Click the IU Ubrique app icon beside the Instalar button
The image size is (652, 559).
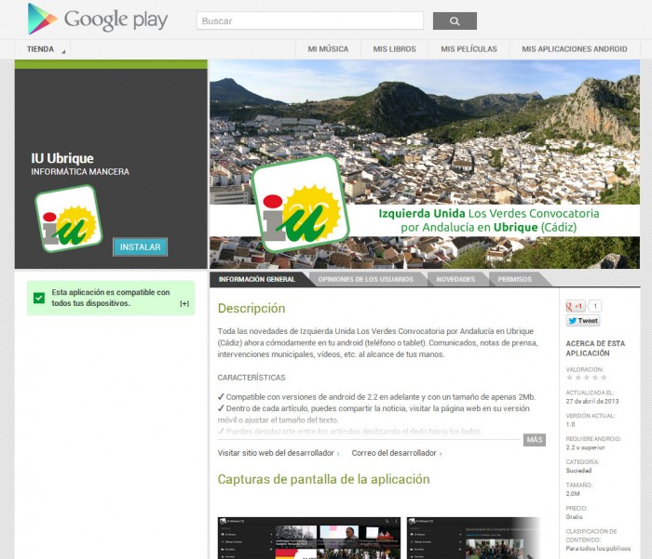(69, 219)
